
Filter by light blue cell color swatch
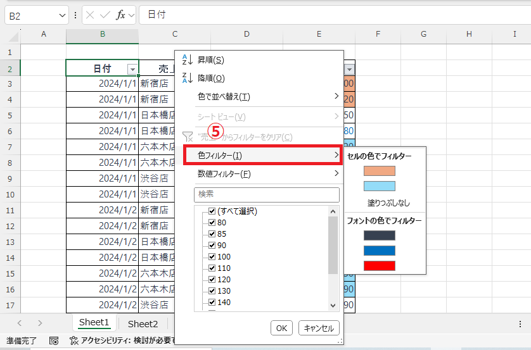(x=380, y=186)
